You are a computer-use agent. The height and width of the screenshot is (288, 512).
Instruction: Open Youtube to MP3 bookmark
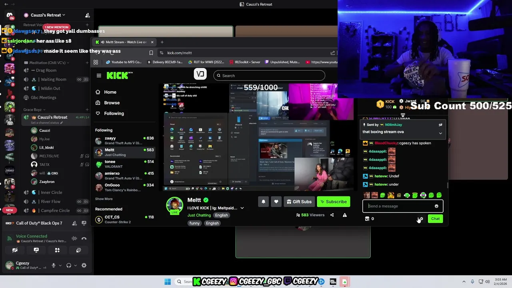[x=124, y=62]
